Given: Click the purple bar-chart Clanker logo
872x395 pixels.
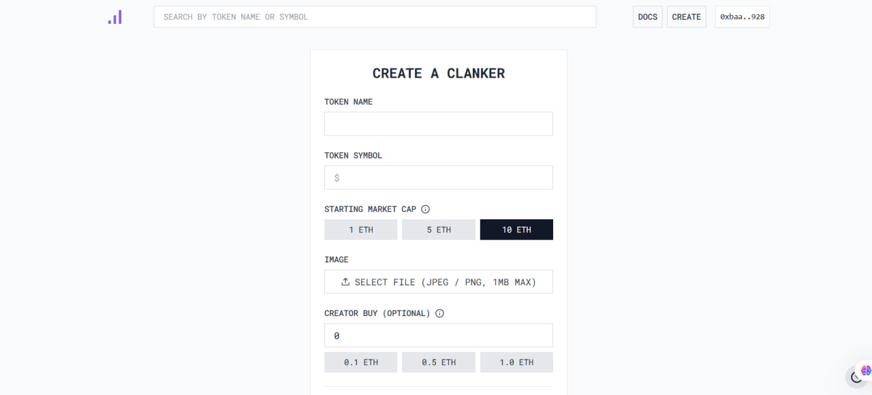Looking at the screenshot, I should 115,17.
